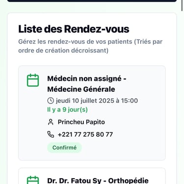This screenshot has height=184, width=184.
Task: Click the clock icon beside jeudi 10 juillet
Action: pos(51,101)
